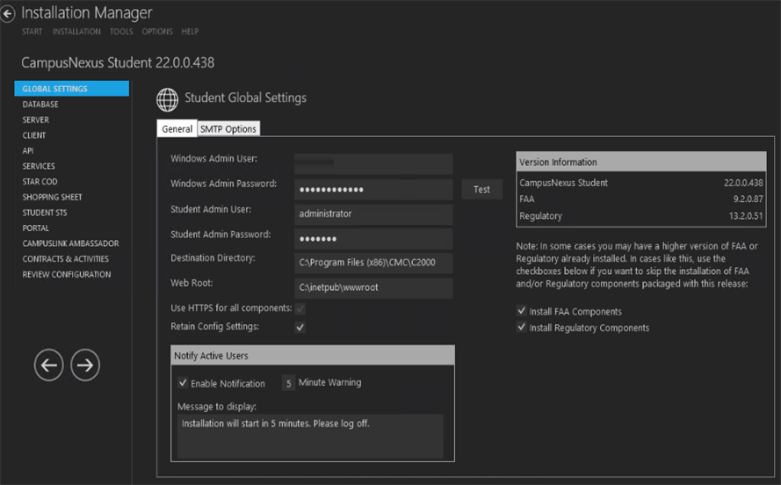Image resolution: width=781 pixels, height=485 pixels.
Task: Click the Destination Directory field
Action: coord(373,263)
